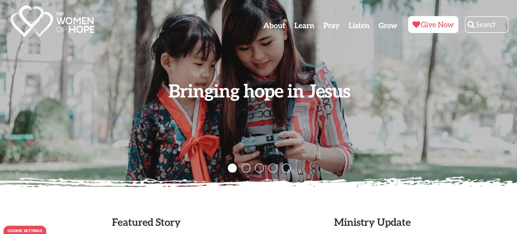Select the first filled carousel dot
The image size is (517, 234).
pos(232,168)
